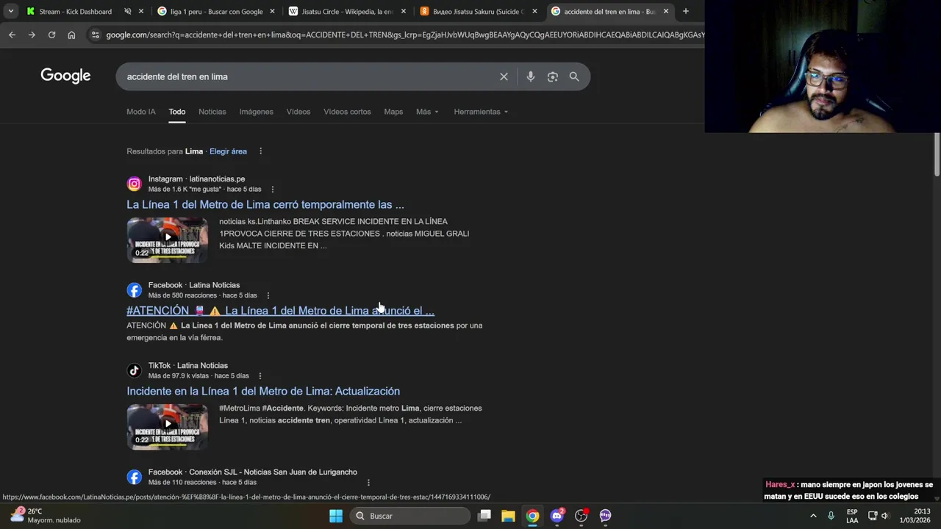Viewport: 941px width, 529px height.
Task: Play the TikTok result video thumbnail
Action: point(168,426)
